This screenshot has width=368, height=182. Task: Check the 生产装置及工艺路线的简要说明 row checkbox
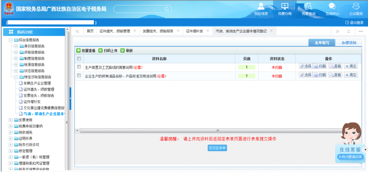click(79, 67)
